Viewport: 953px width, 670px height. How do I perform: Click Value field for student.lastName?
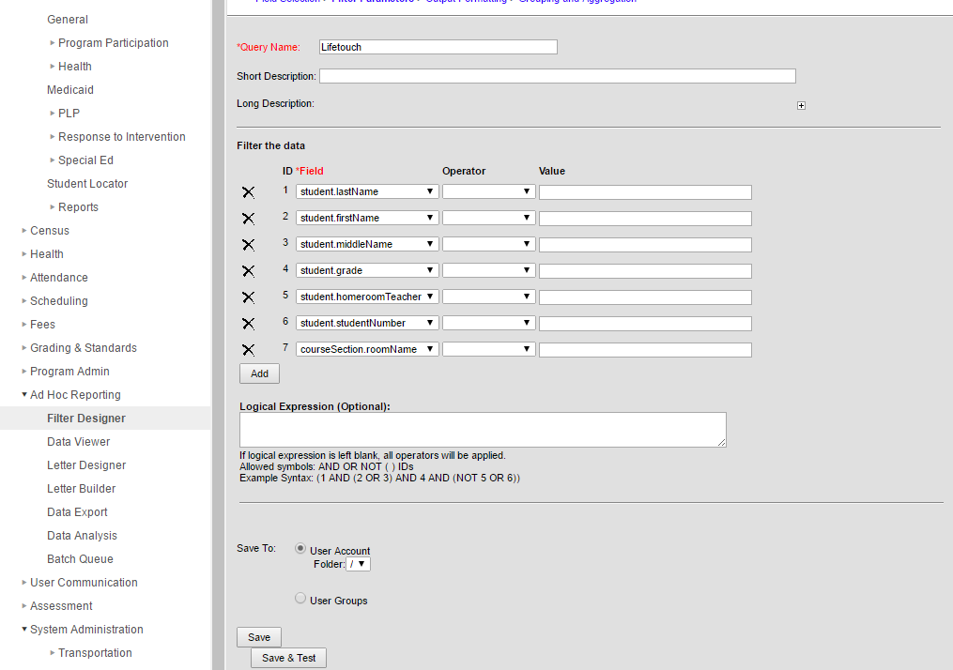[645, 192]
